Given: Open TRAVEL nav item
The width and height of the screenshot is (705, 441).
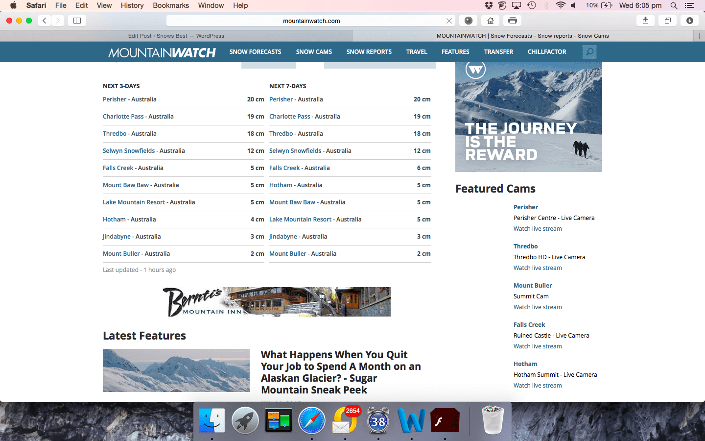Looking at the screenshot, I should (x=417, y=52).
